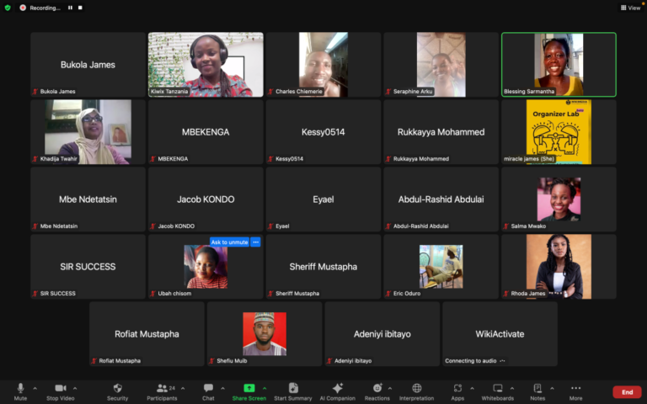The image size is (647, 404).
Task: Click the WikiActivate participant tile
Action: click(x=500, y=334)
